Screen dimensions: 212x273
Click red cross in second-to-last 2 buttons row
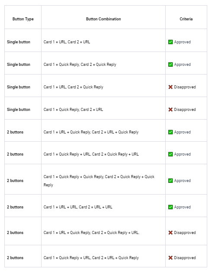pos(170,233)
